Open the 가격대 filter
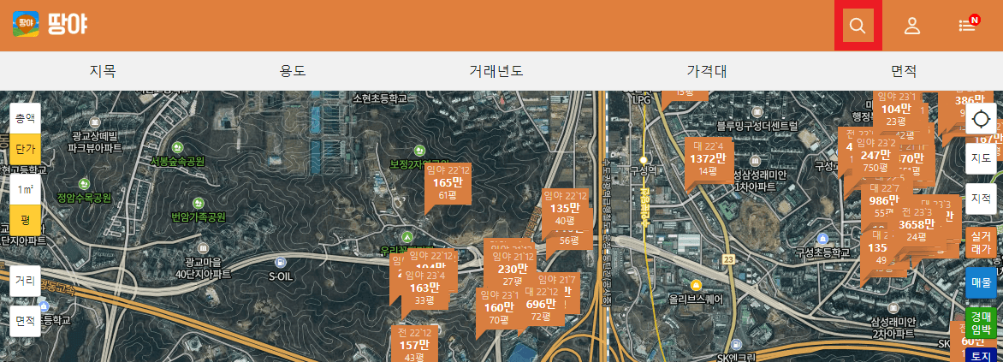Screen dimensions: 1003x362 [706, 71]
